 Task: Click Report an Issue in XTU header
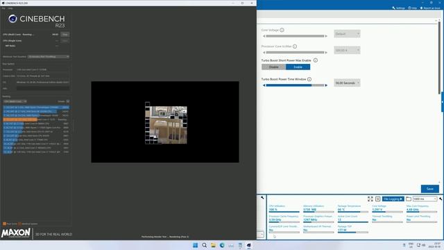click(x=430, y=8)
